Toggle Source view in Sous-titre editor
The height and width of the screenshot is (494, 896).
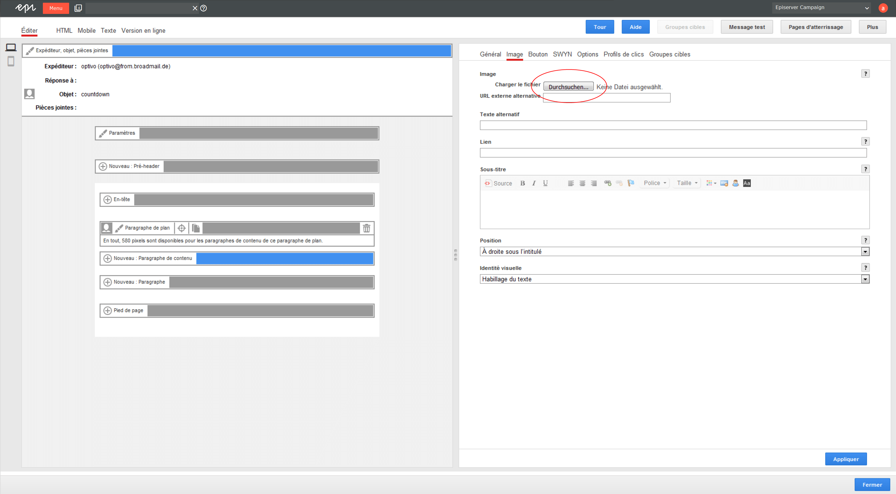(x=498, y=183)
